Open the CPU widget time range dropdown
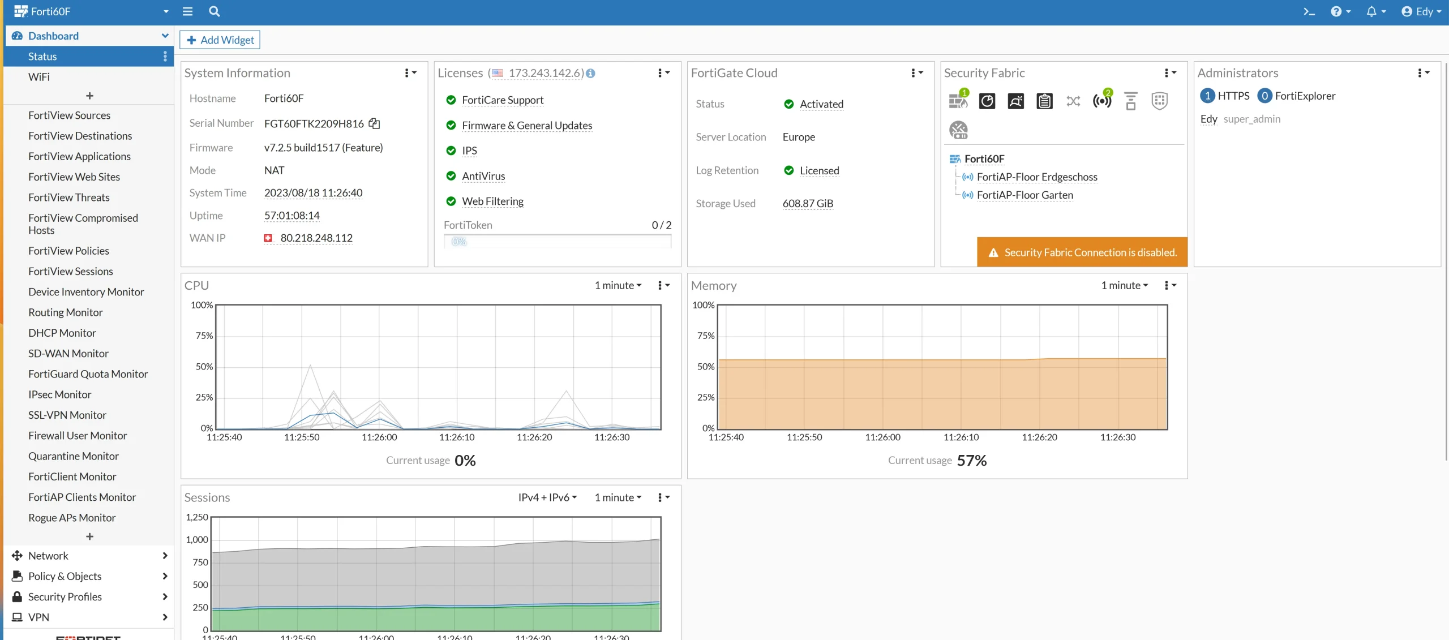The width and height of the screenshot is (1449, 640). click(x=617, y=285)
